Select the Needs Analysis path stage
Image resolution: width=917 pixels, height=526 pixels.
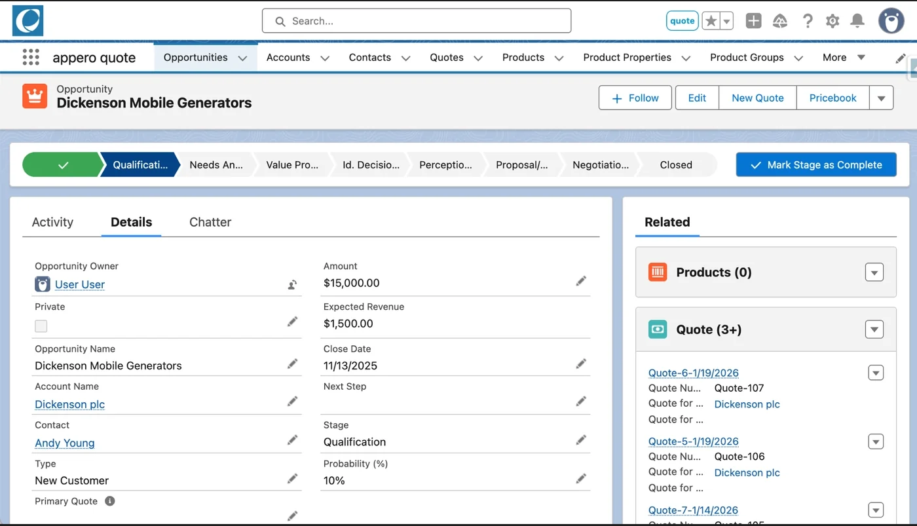coord(216,165)
